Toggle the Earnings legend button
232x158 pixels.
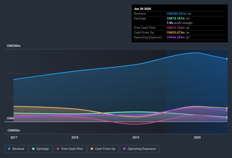tap(40, 149)
